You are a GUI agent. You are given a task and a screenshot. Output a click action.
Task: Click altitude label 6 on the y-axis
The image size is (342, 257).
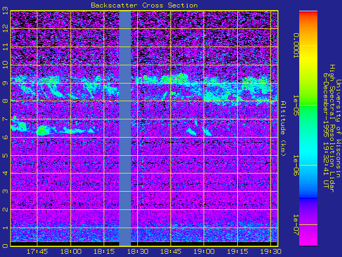coord(5,137)
